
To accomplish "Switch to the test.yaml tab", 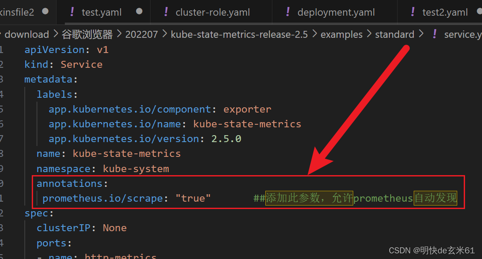I will 101,12.
